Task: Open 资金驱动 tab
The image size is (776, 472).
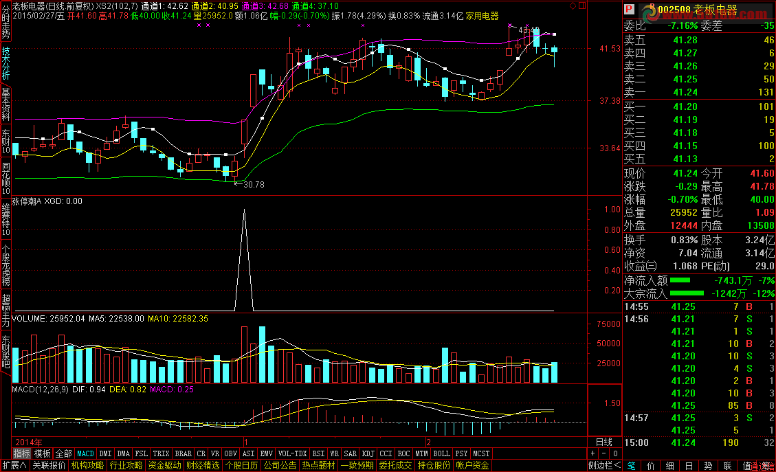Action: [x=165, y=466]
